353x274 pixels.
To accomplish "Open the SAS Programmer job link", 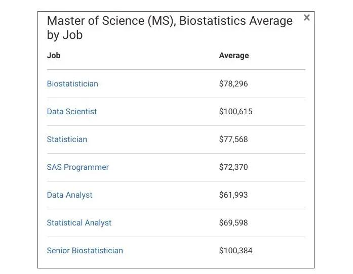I will [77, 167].
